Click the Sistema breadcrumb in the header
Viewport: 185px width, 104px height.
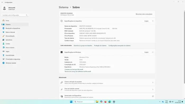coord(63,7)
